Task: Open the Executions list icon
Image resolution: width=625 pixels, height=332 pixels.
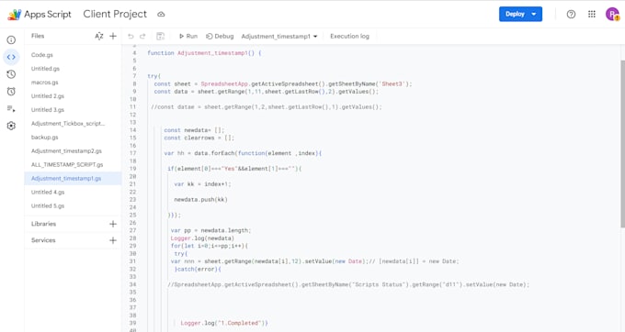Action: coord(11,108)
